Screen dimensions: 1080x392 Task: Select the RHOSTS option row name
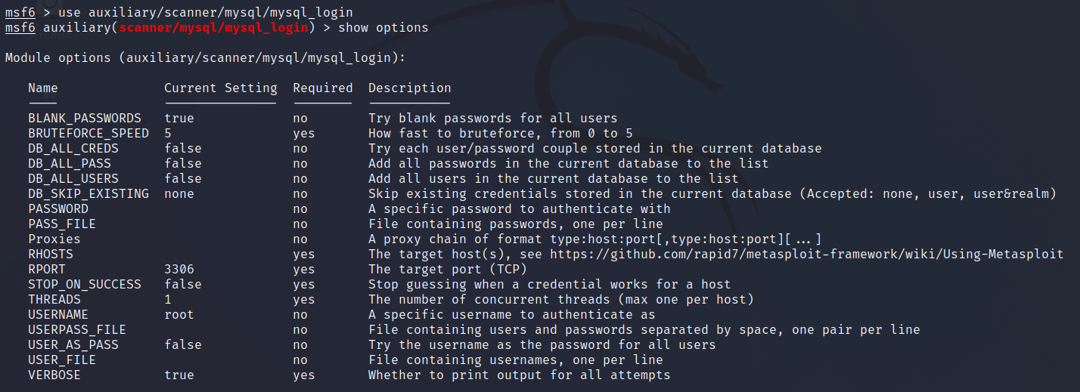[x=51, y=255]
